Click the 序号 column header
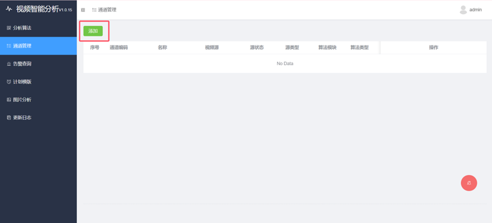Screen dimensions: 492x223 pyautogui.click(x=94, y=48)
